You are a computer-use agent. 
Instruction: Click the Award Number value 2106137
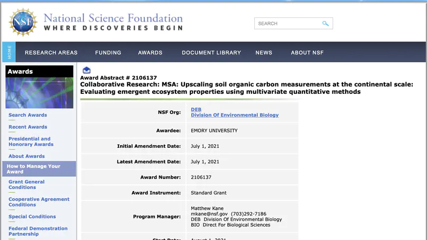201,177
